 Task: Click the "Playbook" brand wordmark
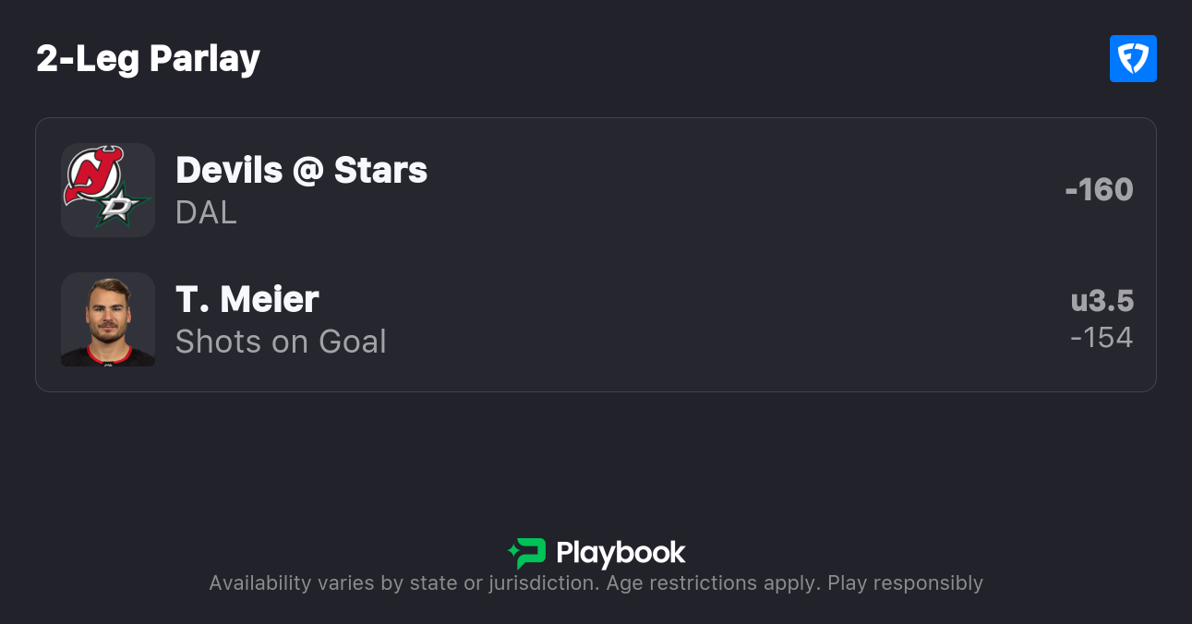coord(620,553)
